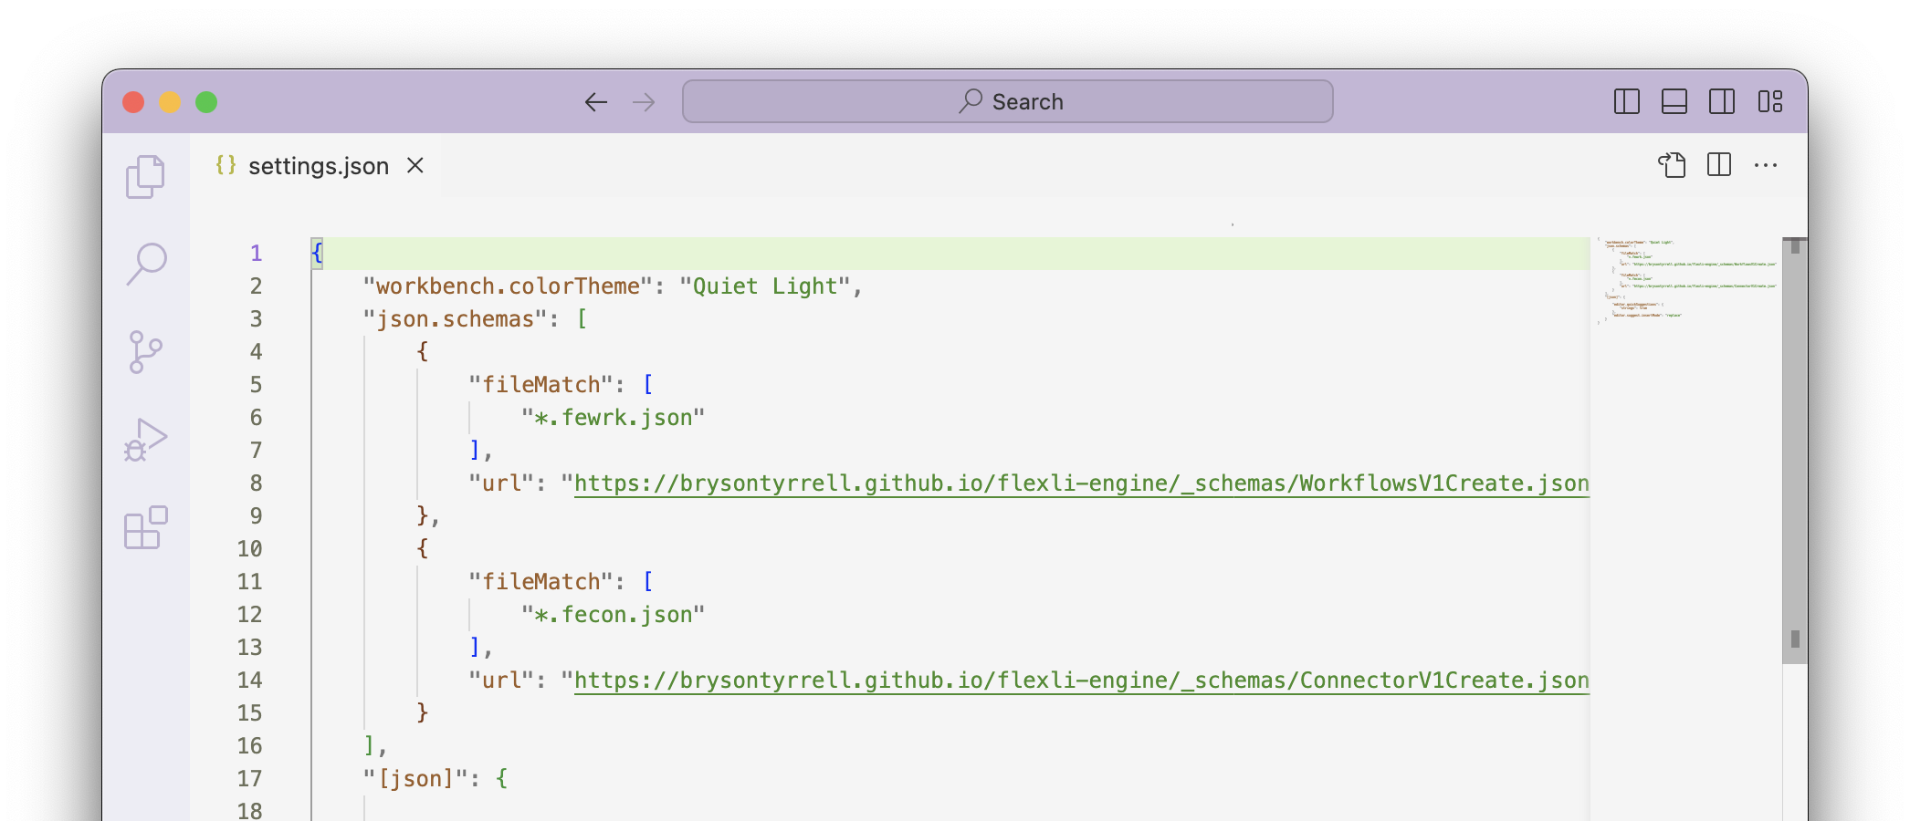Screen dimensions: 1910x821
Task: Click line number 10 in gutter
Action: click(250, 549)
